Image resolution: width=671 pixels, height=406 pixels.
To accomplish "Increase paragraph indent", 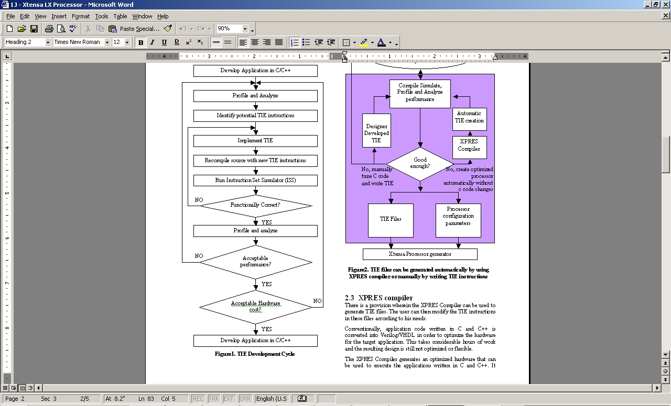I will pyautogui.click(x=330, y=42).
